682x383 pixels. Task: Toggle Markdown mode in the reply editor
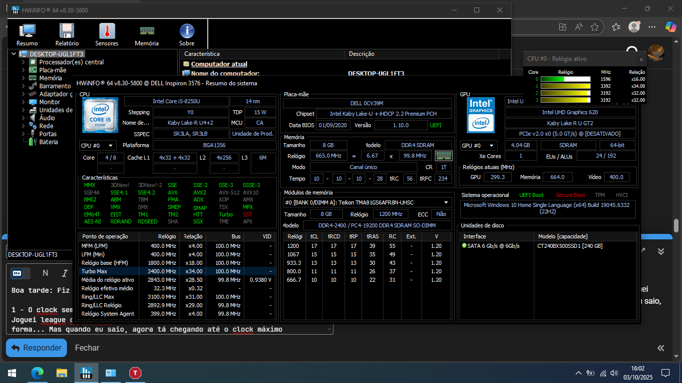click(17, 273)
